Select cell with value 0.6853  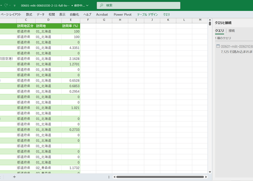tap(71, 86)
